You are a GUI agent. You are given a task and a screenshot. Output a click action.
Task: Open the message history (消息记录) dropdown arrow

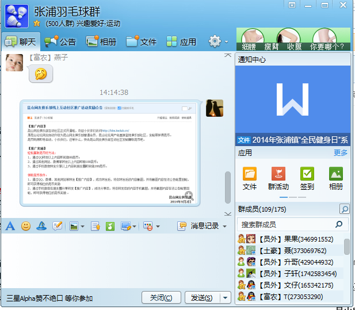224,226
